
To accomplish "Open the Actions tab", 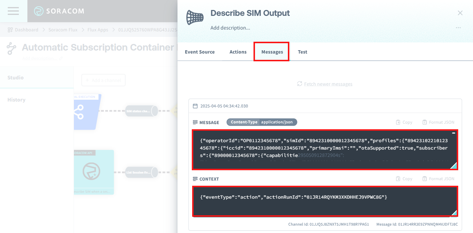I will (x=238, y=52).
